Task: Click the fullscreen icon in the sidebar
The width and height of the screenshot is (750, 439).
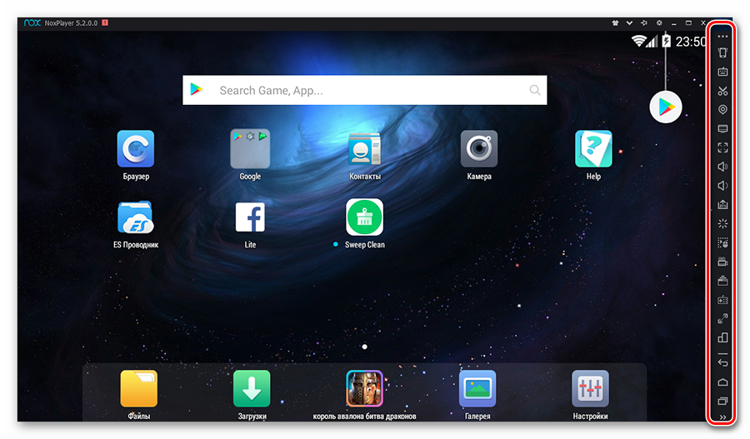Action: coord(722,147)
